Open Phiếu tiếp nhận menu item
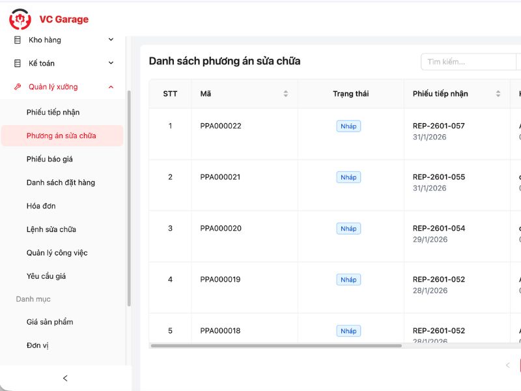The image size is (521, 391). (53, 112)
